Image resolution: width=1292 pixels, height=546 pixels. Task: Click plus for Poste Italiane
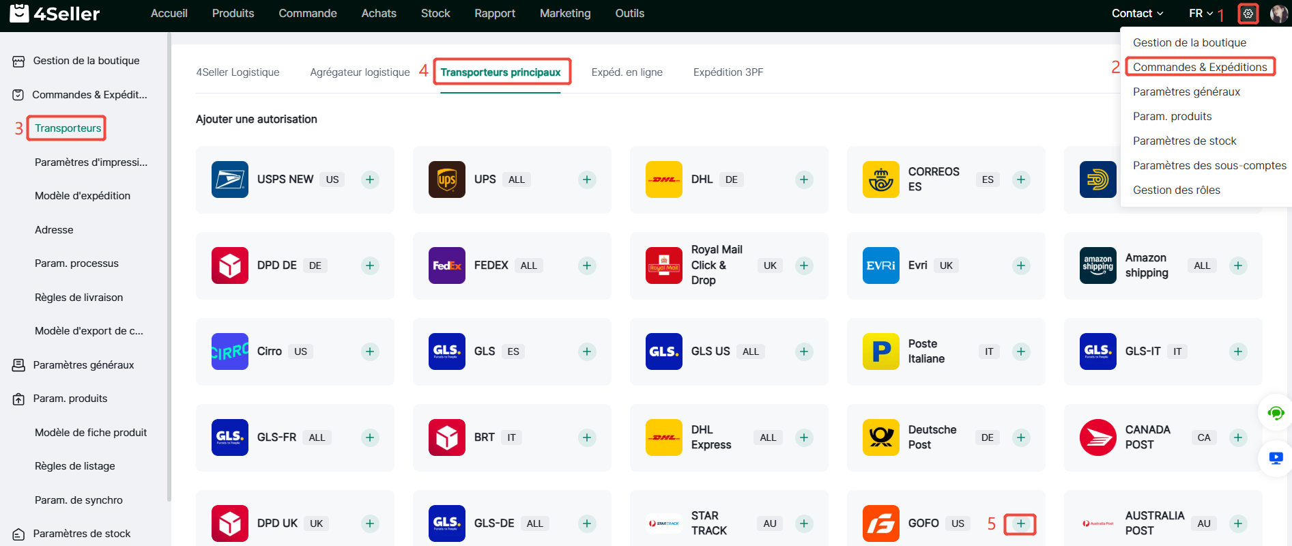tap(1021, 351)
